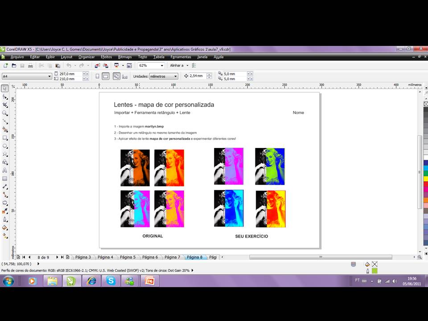This screenshot has width=428, height=321.
Task: Toggle apply layout to all pages
Action: click(x=116, y=76)
